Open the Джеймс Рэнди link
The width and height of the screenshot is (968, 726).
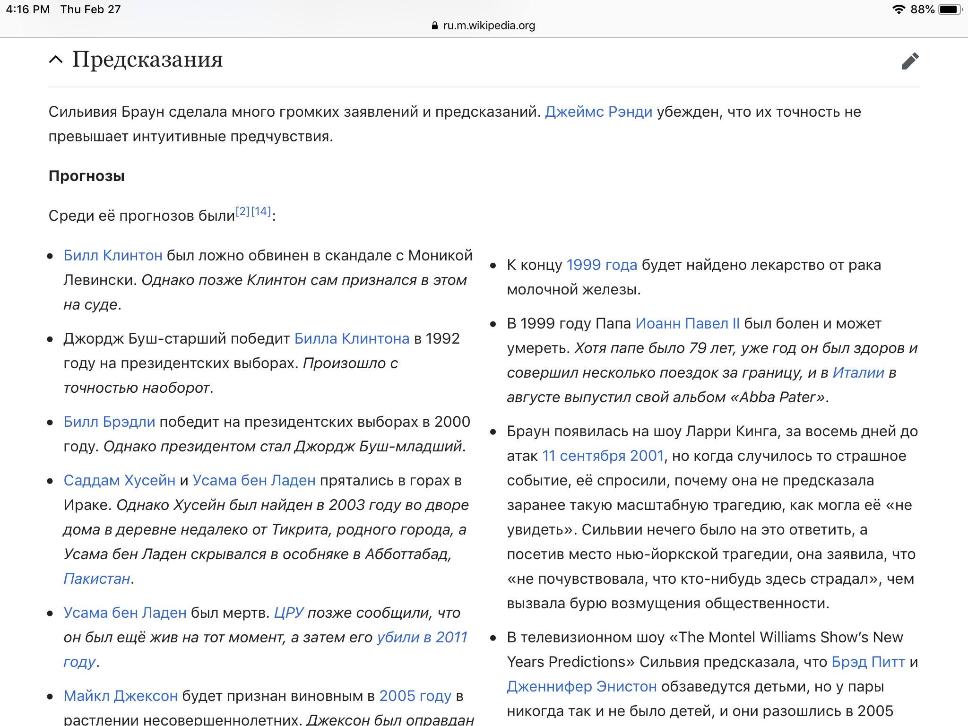click(x=598, y=112)
